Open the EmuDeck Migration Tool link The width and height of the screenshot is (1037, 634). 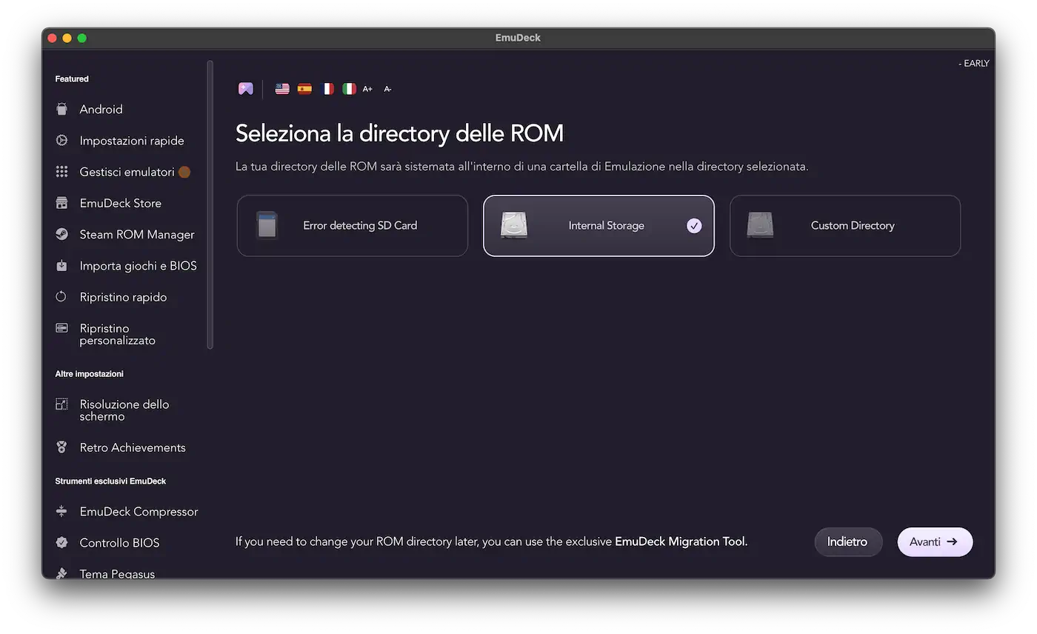click(x=680, y=542)
